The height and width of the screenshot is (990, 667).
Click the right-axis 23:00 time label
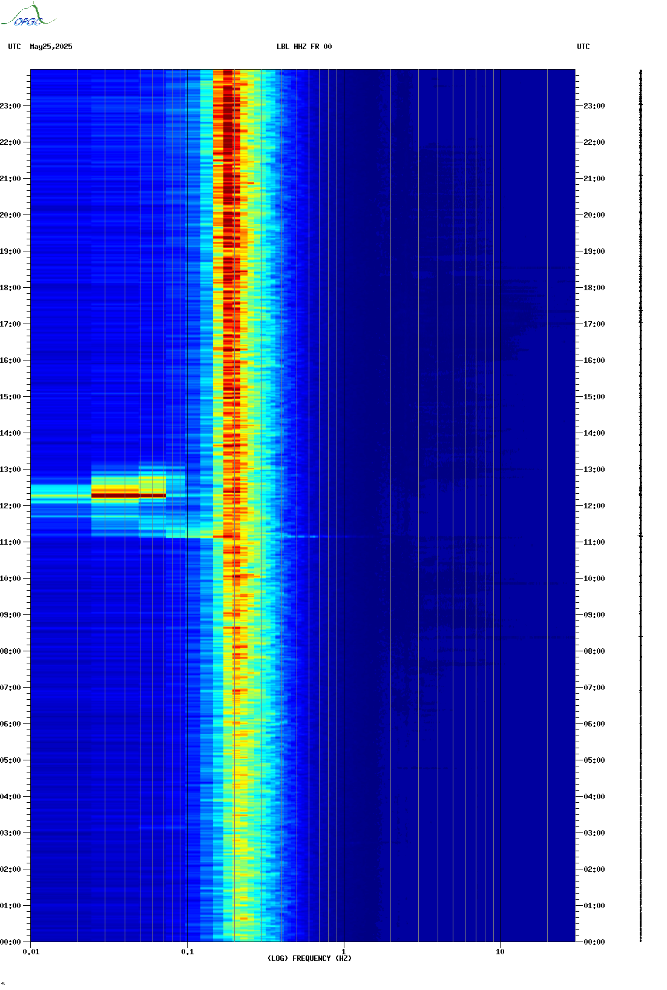click(x=594, y=106)
